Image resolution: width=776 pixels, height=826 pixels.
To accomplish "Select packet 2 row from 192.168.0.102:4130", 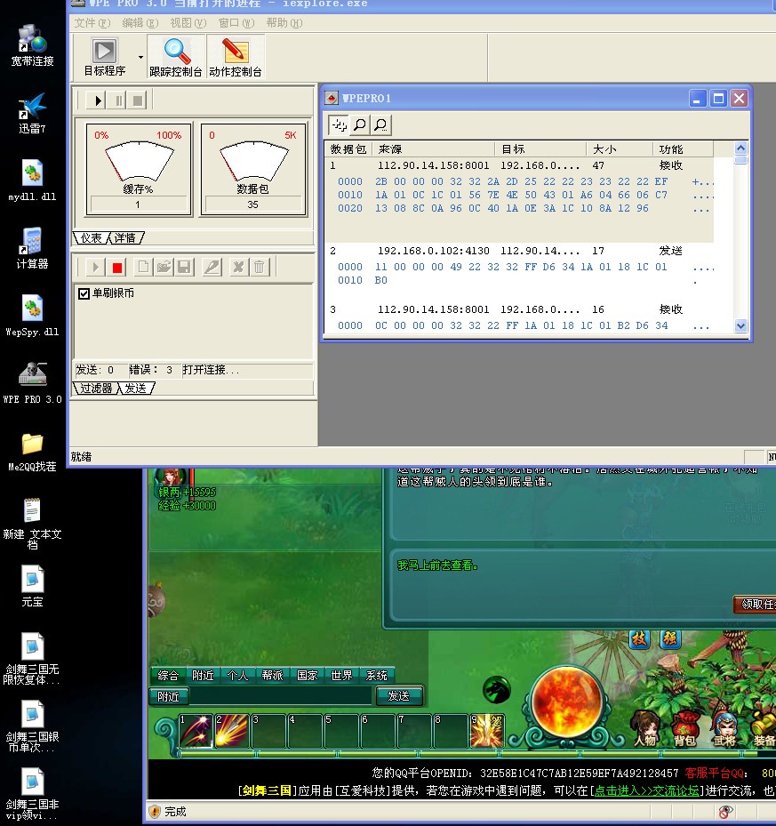I will pyautogui.click(x=519, y=251).
